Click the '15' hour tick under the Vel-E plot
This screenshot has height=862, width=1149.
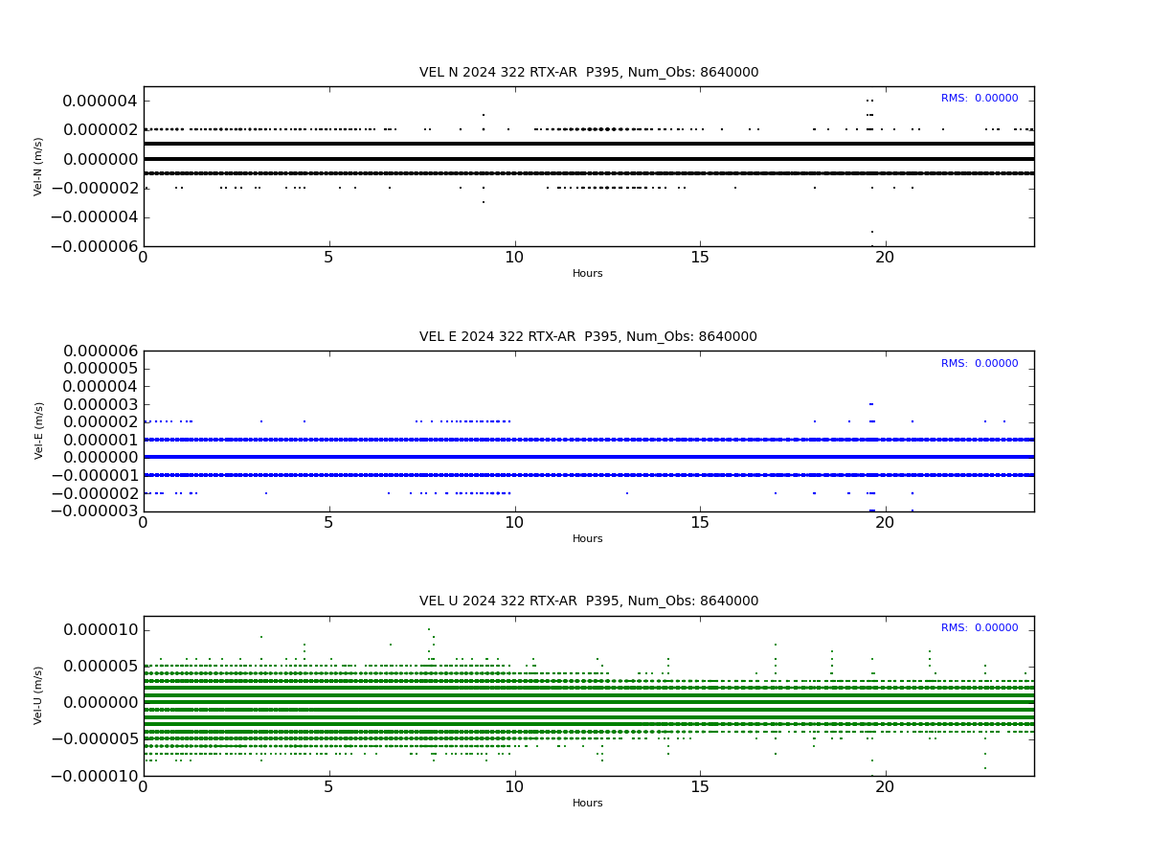[x=700, y=523]
